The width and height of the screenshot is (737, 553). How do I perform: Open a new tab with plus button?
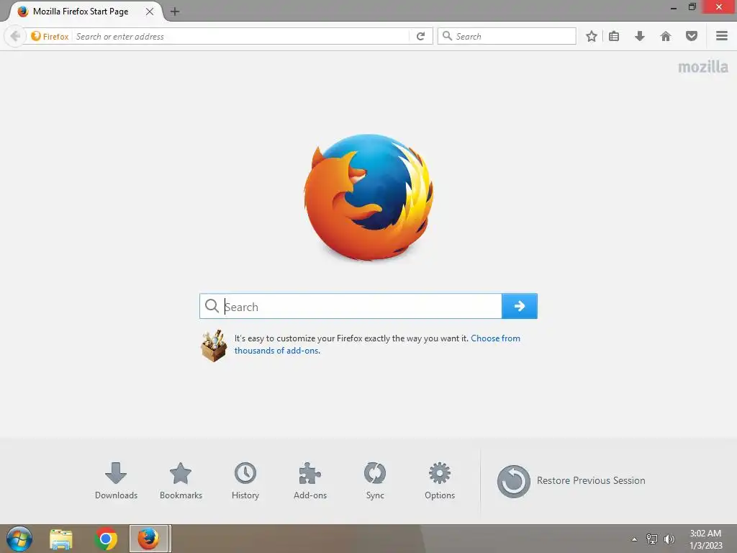(175, 12)
